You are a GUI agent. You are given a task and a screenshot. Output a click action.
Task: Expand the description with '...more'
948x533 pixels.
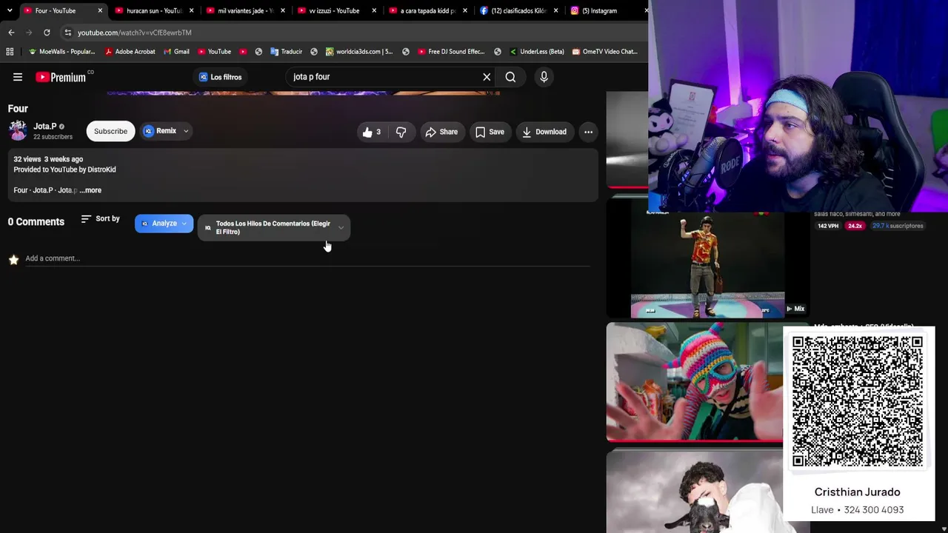click(x=90, y=190)
